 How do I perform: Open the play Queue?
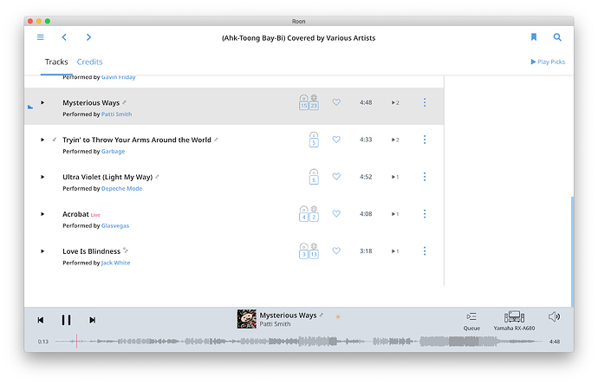pos(471,321)
